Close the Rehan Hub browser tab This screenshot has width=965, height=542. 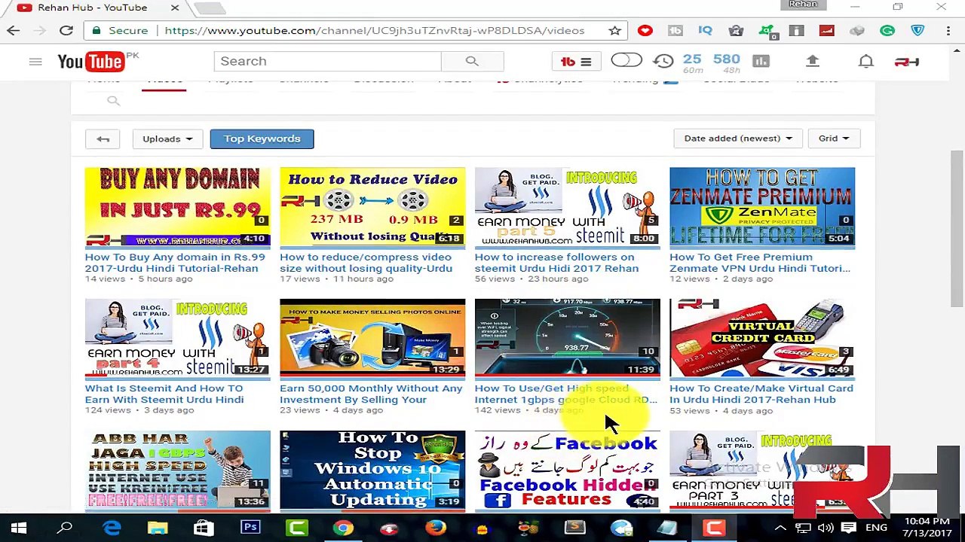pyautogui.click(x=175, y=8)
